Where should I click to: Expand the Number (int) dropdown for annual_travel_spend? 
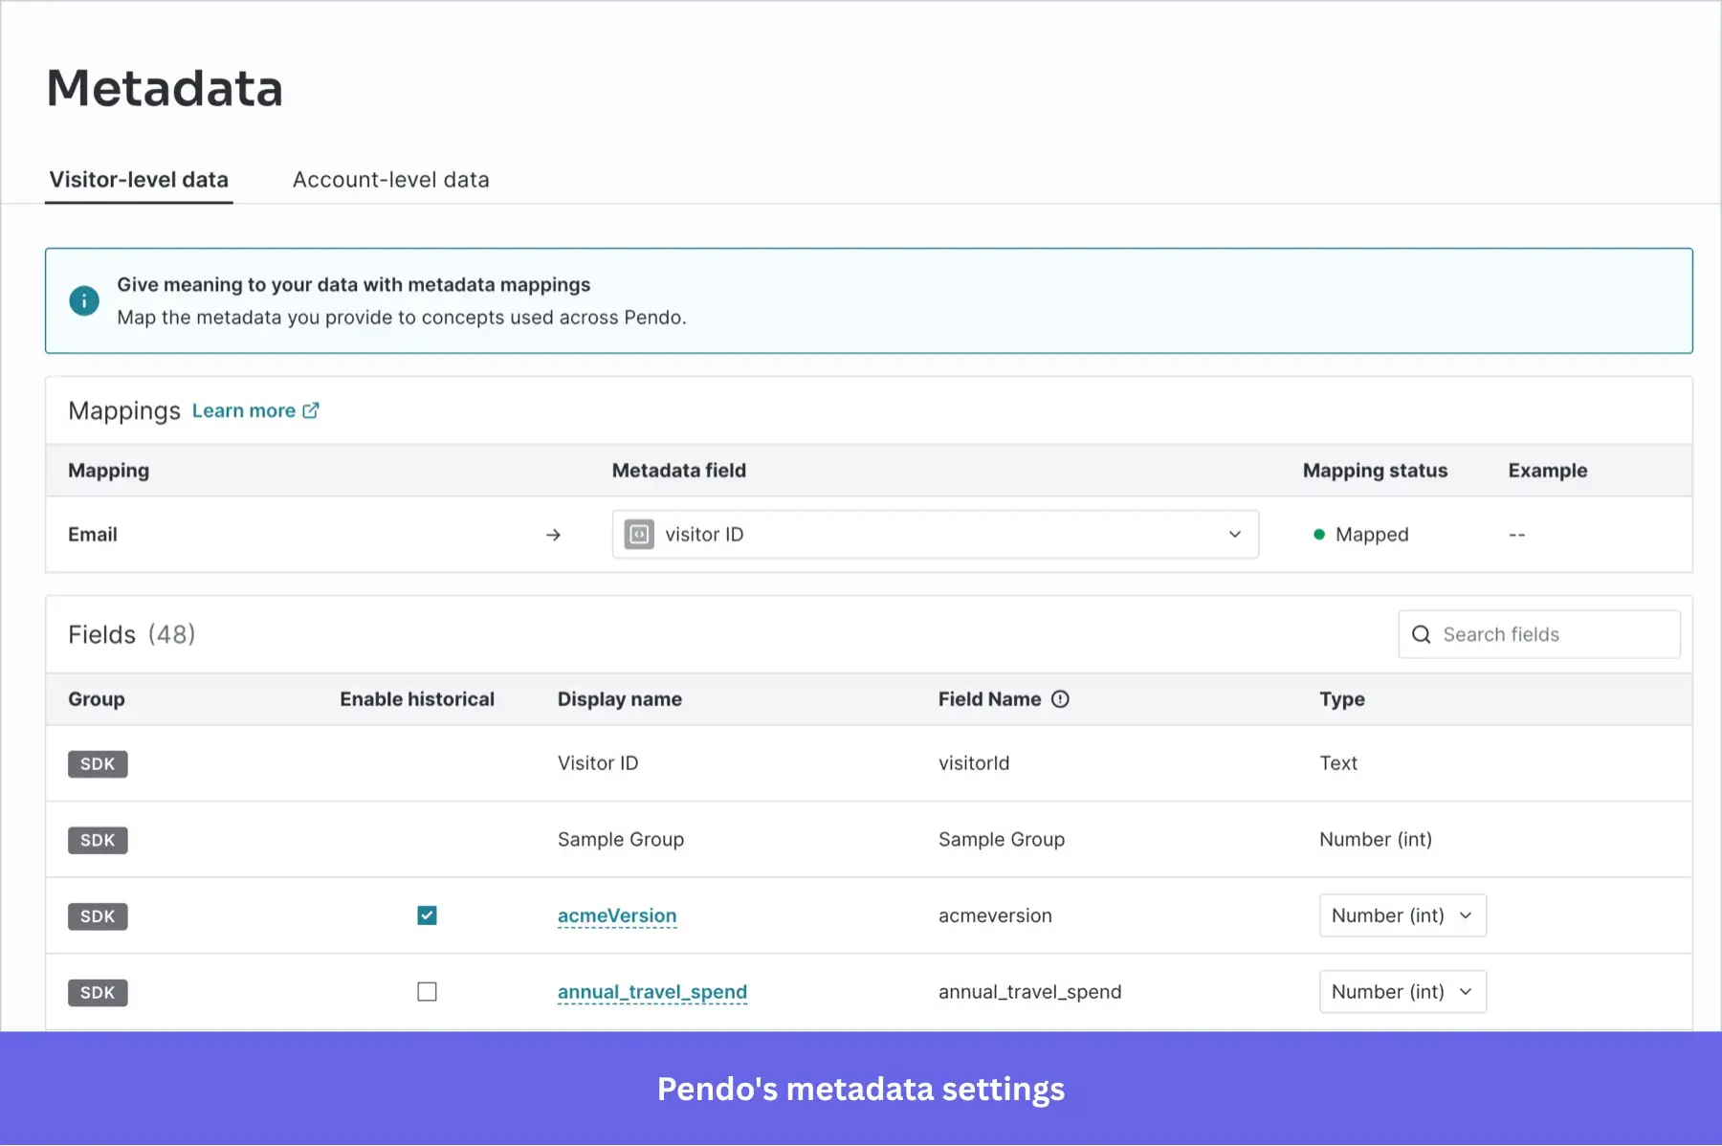pyautogui.click(x=1402, y=991)
